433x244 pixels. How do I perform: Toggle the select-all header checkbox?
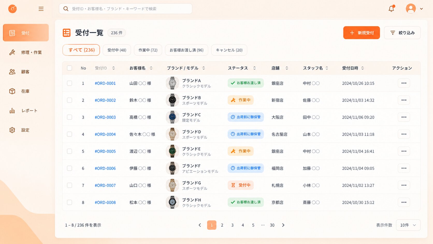pos(69,68)
